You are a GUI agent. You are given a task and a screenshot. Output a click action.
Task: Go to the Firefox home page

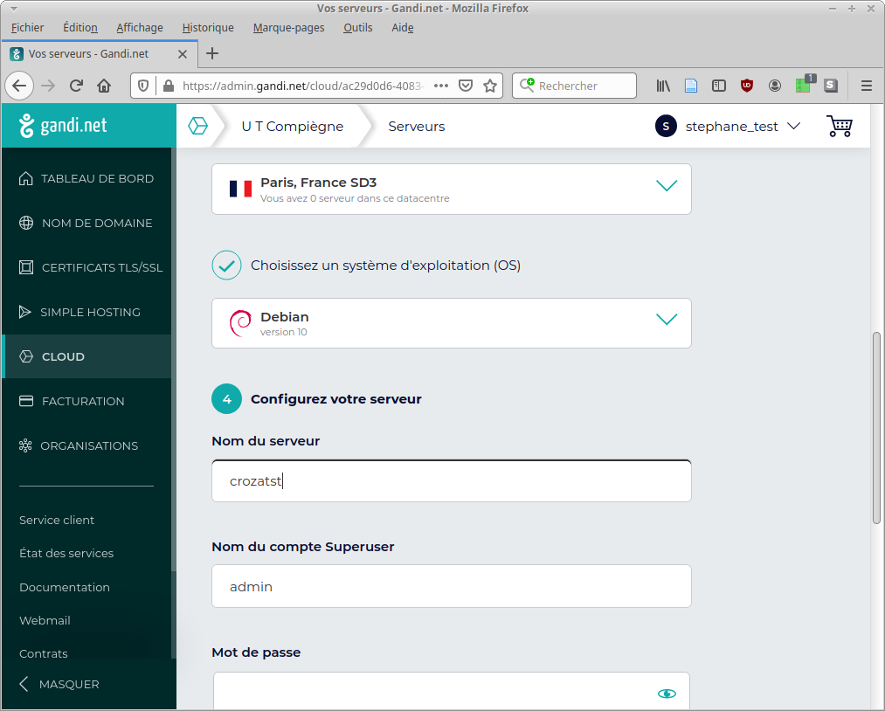[x=104, y=86]
